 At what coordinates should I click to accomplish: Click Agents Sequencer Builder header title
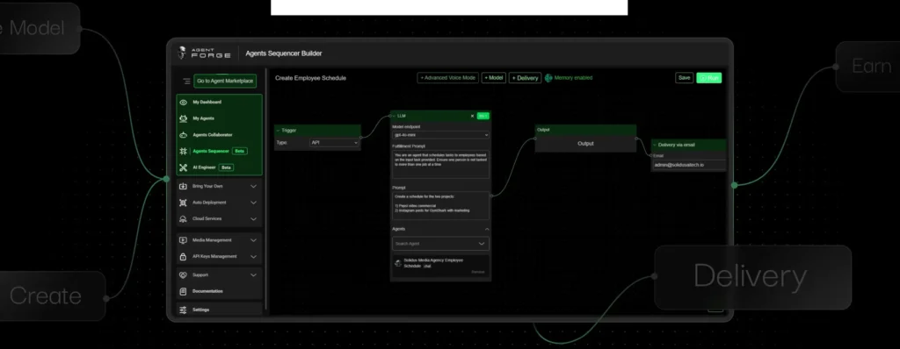click(x=284, y=53)
